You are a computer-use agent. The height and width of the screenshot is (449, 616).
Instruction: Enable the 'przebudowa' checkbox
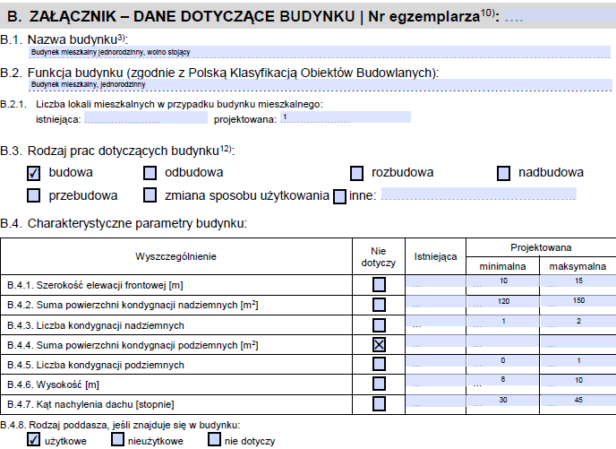click(34, 195)
